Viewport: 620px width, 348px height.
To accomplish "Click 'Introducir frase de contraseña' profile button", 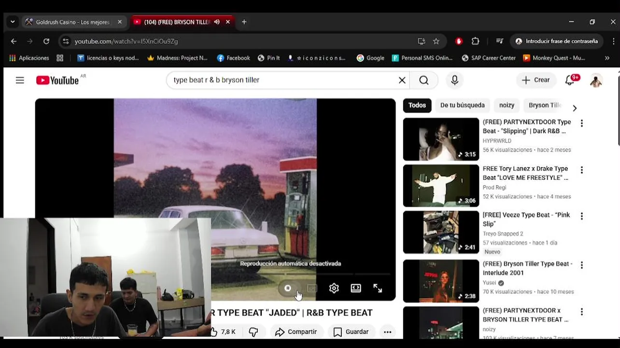I will [x=556, y=42].
